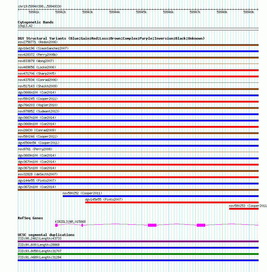Image resolution: width=267 pixels, height=272 pixels.
Task: Click the 59943k ruler mark
Action: click(x=88, y=12)
